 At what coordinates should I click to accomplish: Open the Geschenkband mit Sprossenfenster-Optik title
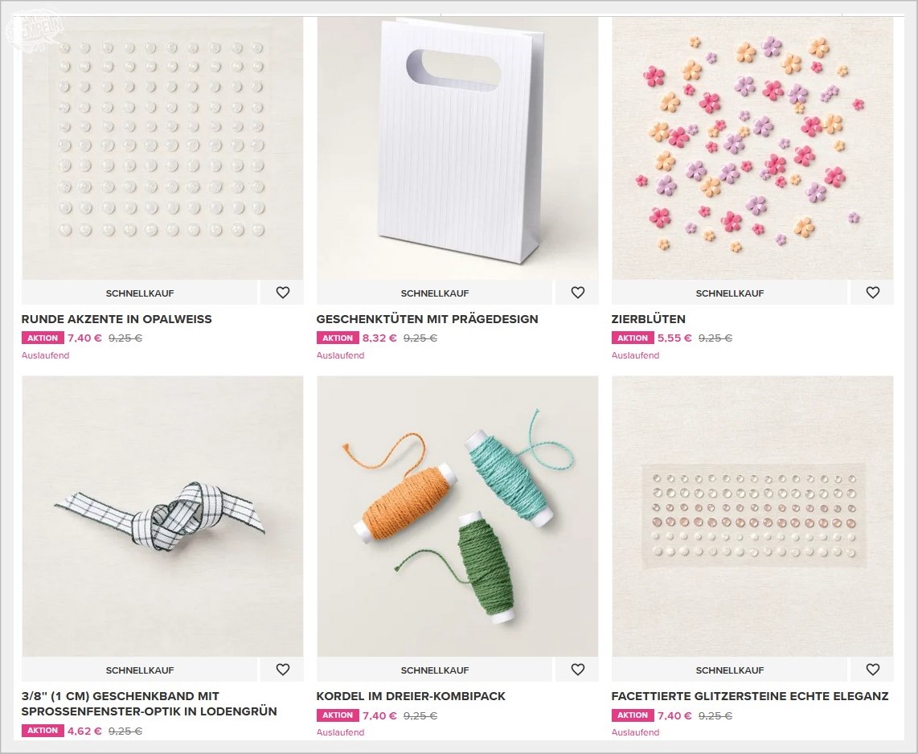[150, 704]
